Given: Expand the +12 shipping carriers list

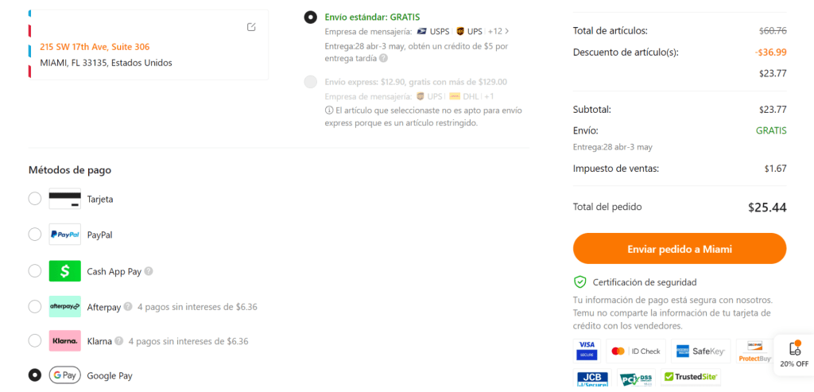Looking at the screenshot, I should pos(498,31).
